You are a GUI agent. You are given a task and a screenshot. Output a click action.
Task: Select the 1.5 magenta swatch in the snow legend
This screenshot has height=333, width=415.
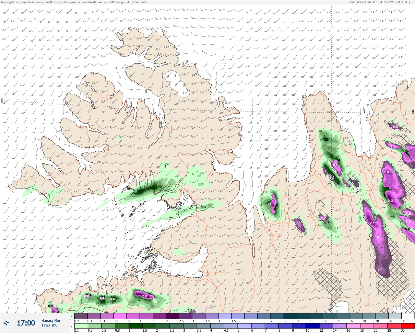click(159, 316)
